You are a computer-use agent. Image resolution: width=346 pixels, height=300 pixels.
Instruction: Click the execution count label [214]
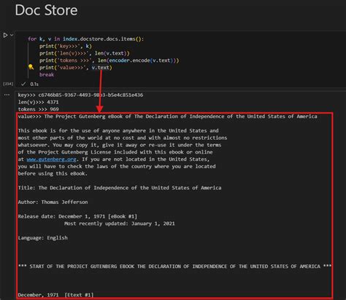point(8,84)
